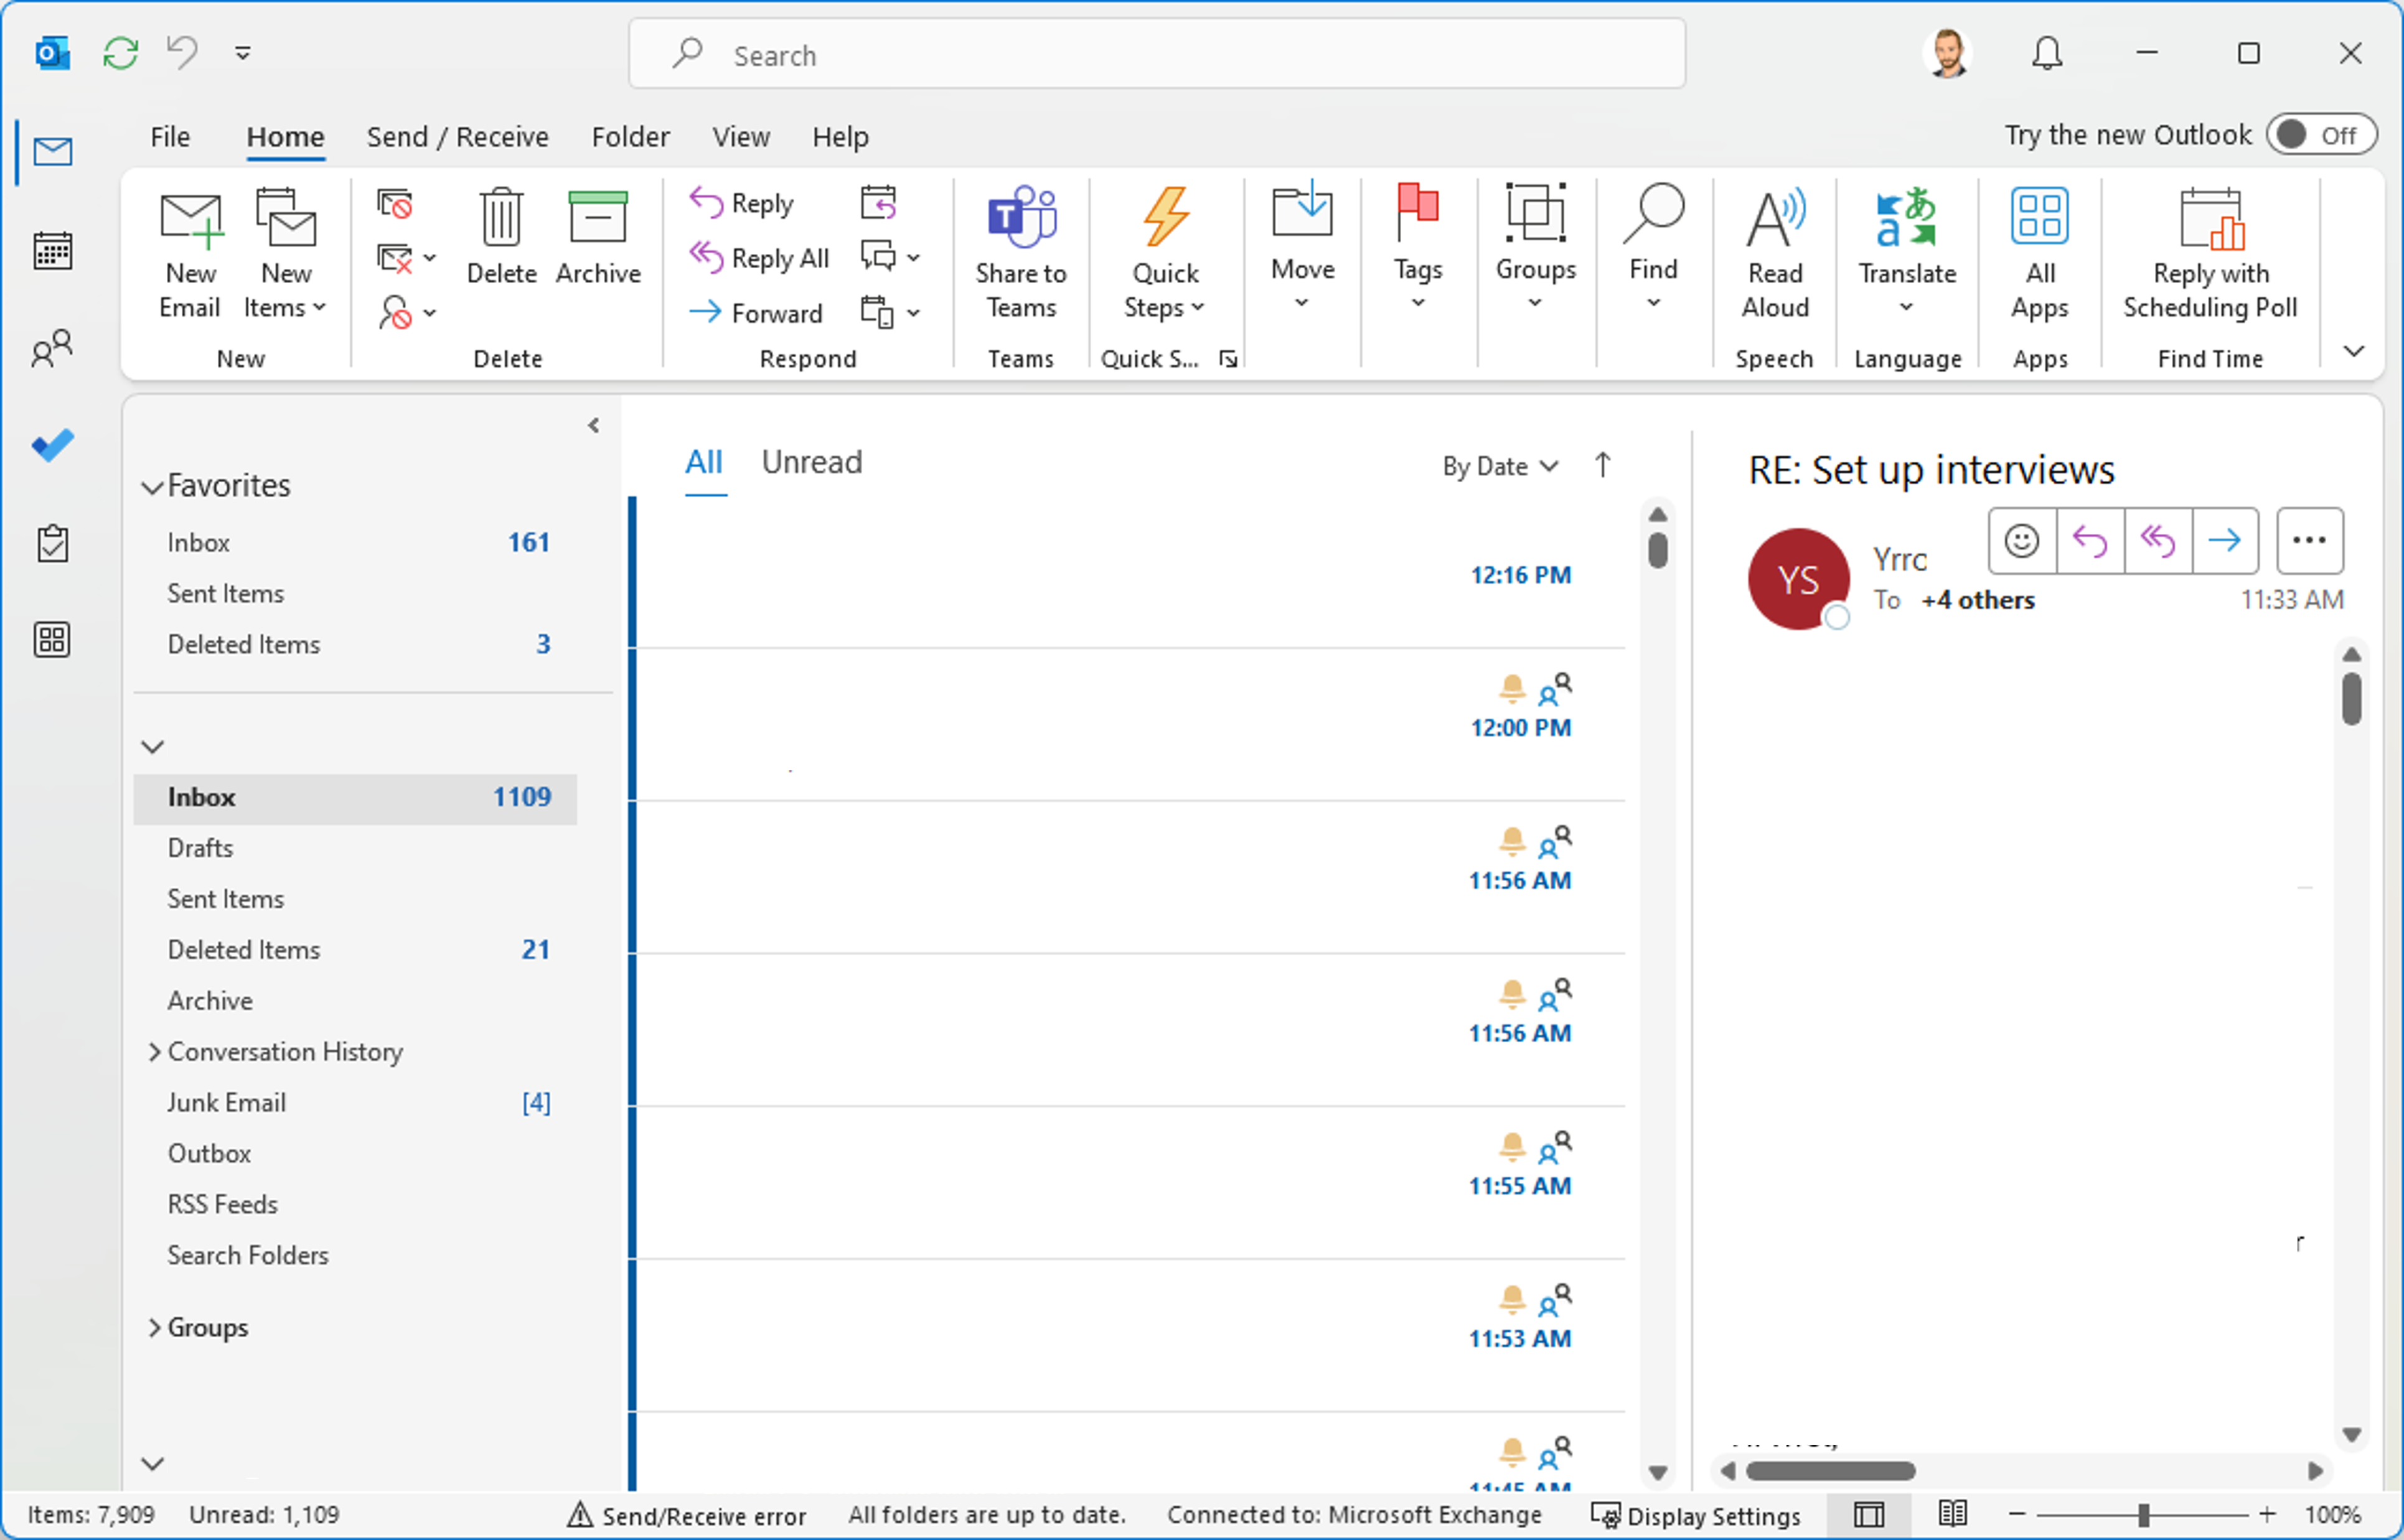Open the Tasks clipboard icon in the sidebar

52,544
